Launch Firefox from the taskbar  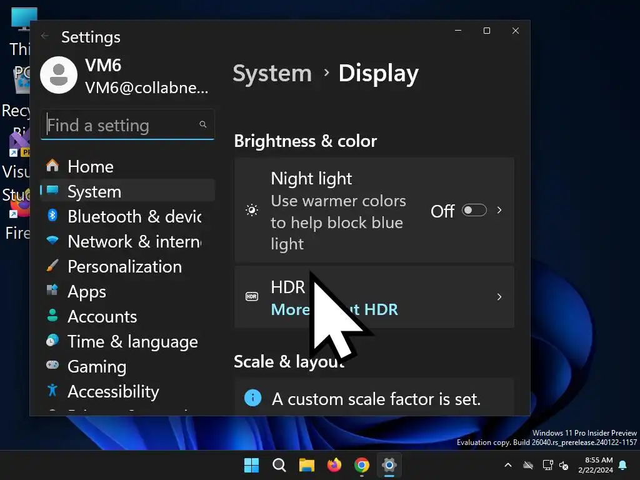tap(334, 465)
